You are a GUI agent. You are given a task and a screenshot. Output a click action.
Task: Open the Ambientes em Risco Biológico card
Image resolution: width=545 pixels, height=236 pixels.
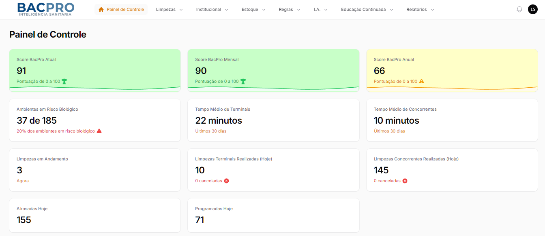point(95,120)
